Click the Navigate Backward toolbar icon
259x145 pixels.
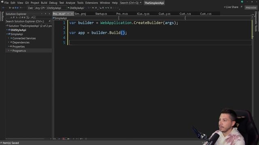[x=3, y=8]
